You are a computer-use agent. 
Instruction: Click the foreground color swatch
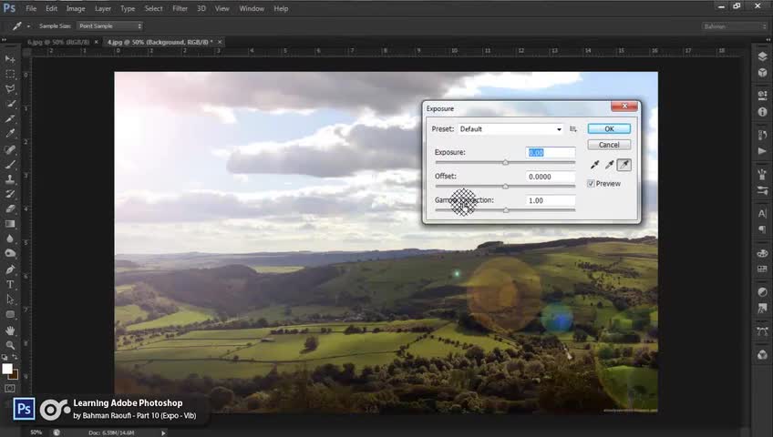coord(7,369)
